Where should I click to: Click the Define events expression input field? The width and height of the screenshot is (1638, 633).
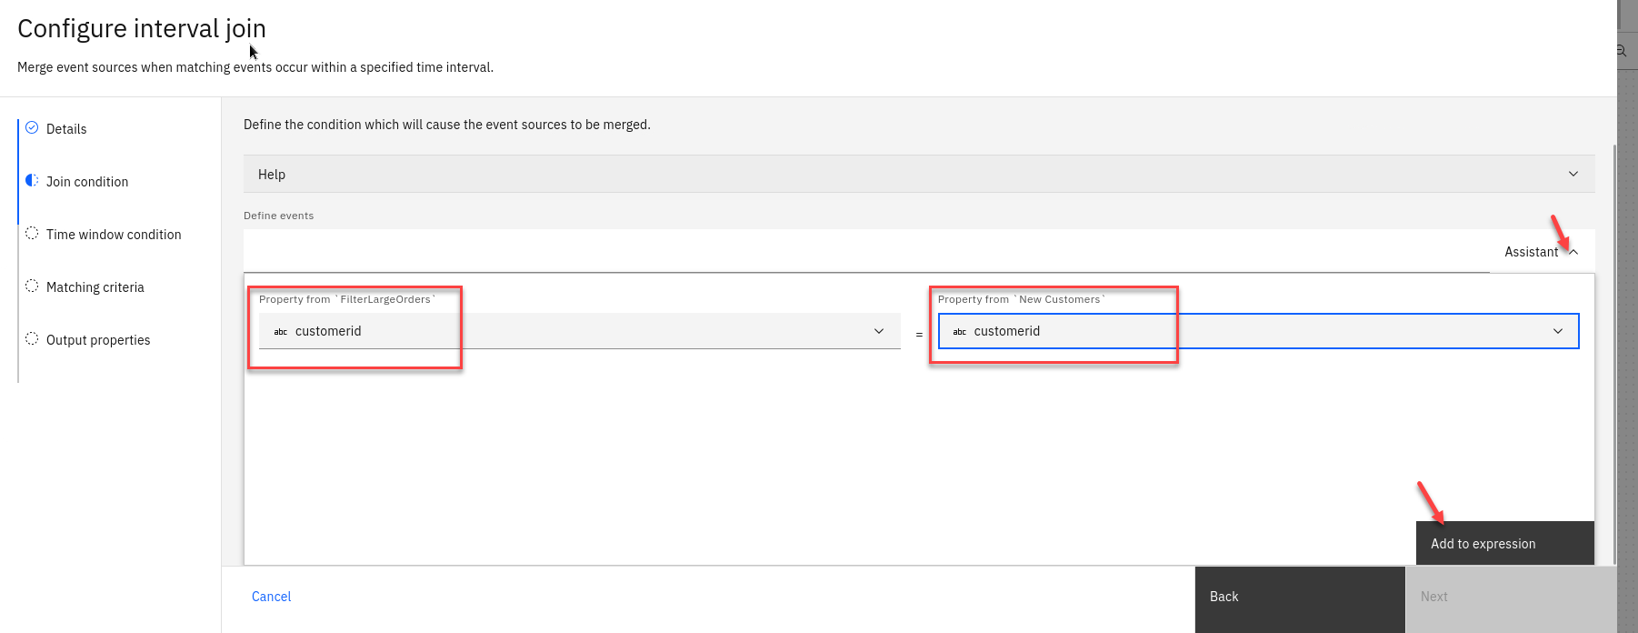(x=864, y=252)
